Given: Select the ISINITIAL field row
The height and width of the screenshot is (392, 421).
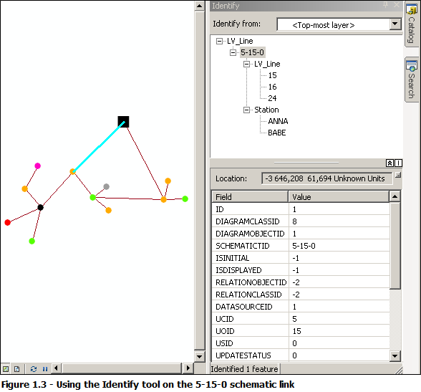Looking at the screenshot, I should tap(301, 258).
